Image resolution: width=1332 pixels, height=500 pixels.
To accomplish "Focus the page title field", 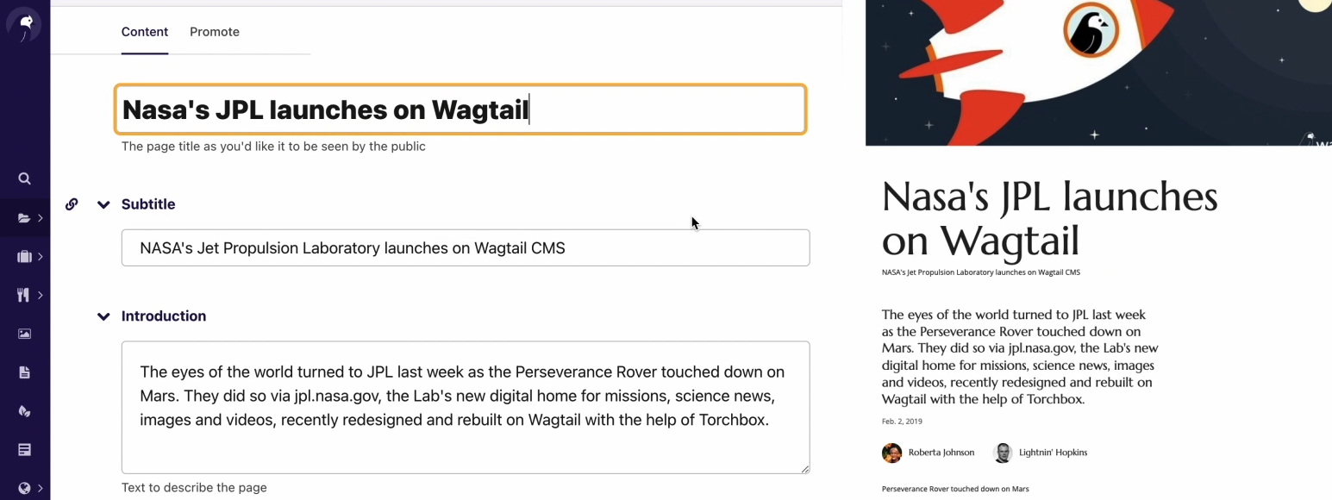I will tap(460, 109).
